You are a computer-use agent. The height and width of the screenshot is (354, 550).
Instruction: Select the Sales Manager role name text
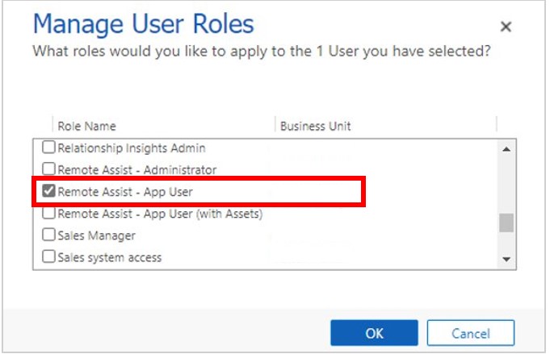[97, 236]
